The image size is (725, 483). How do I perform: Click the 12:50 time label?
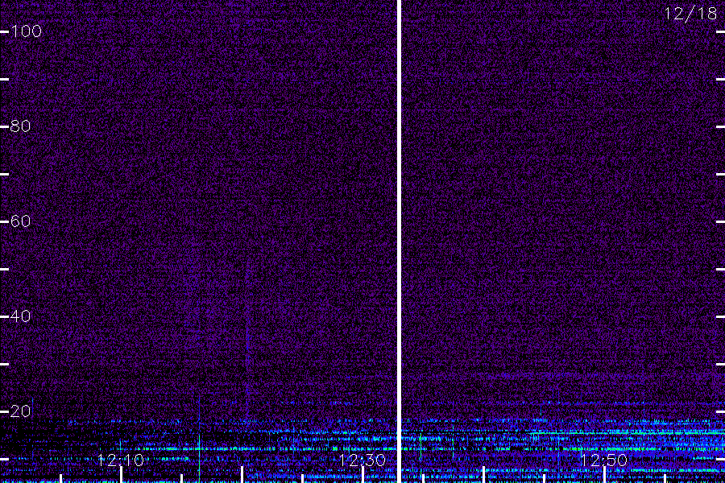pyautogui.click(x=603, y=460)
